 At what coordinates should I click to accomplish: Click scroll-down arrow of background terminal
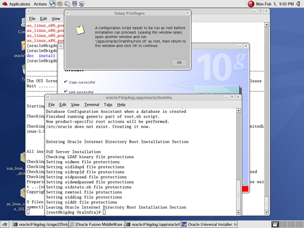[267, 212]
